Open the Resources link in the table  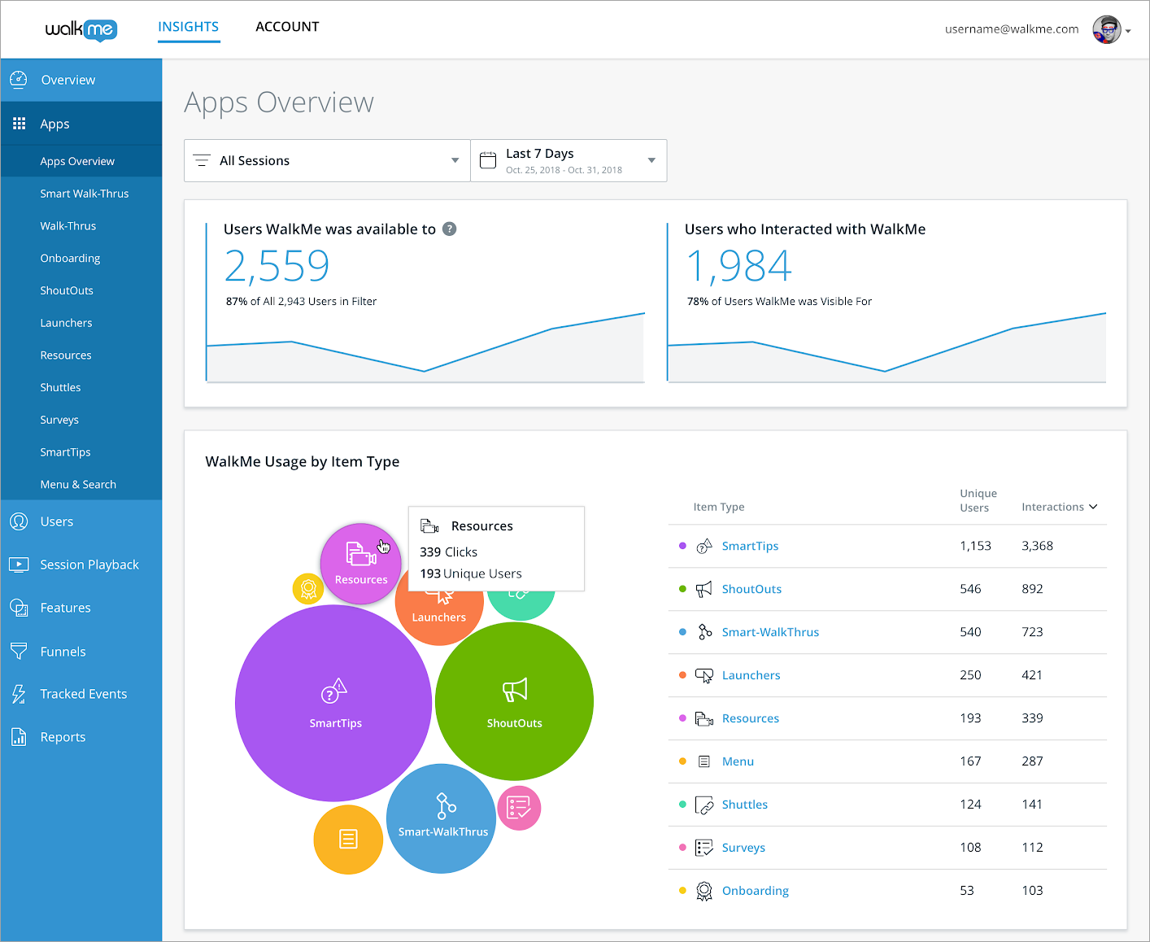751,718
